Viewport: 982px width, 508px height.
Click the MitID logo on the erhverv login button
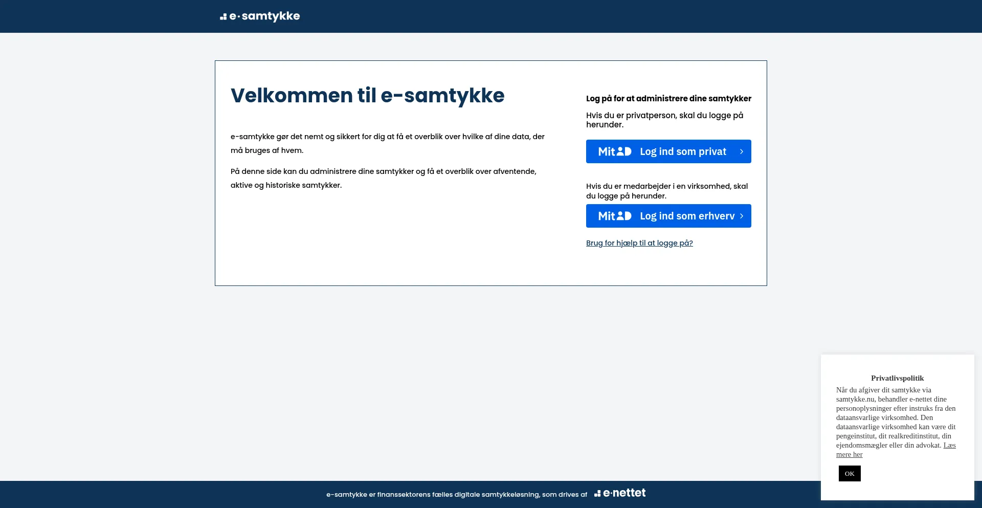coord(615,216)
